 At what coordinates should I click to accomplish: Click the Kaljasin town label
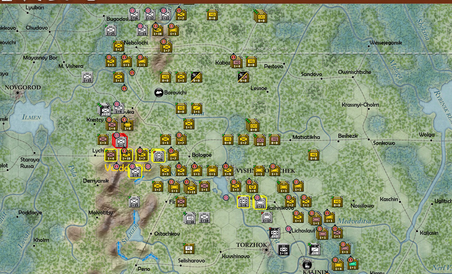coord(429,233)
